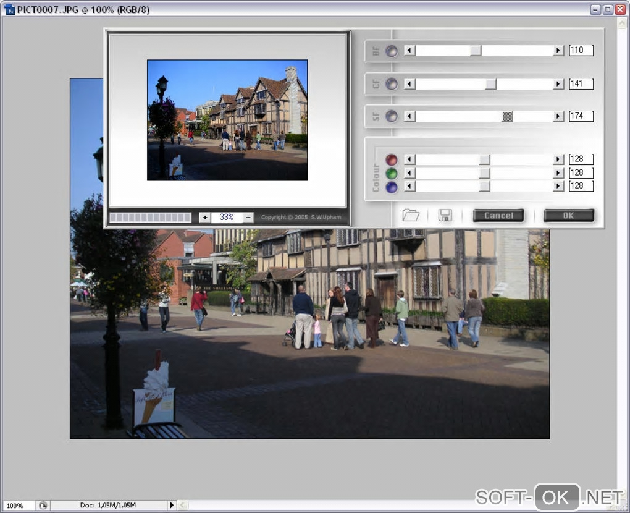Increase blue value with right arrow

(x=558, y=186)
